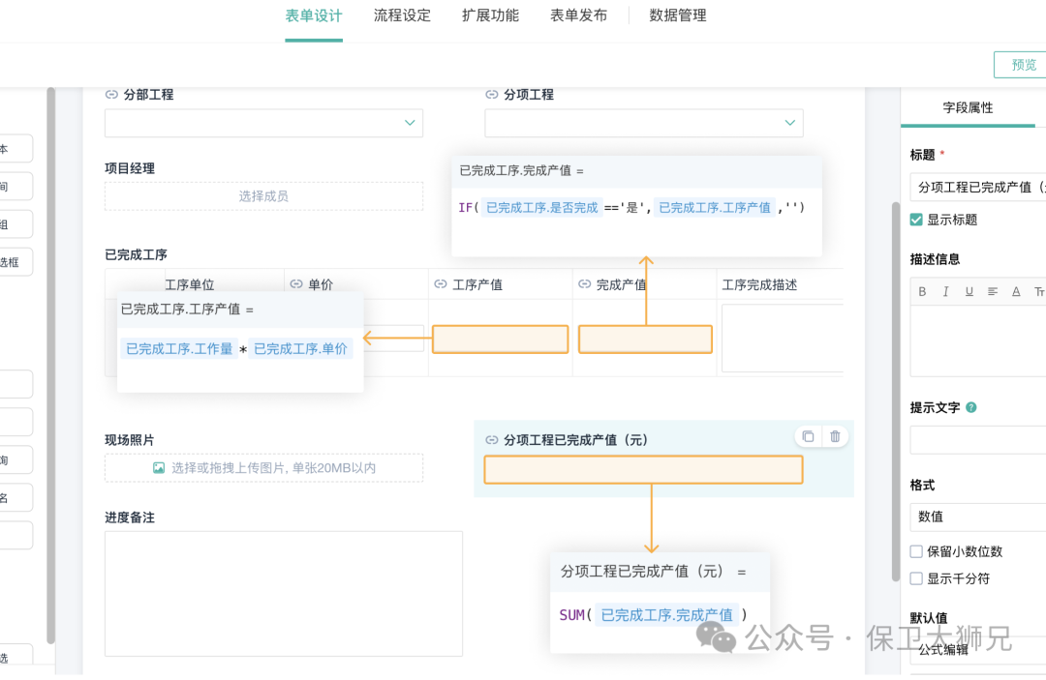Click text alignment icon in description toolbar
This screenshot has height=680, width=1046.
992,290
